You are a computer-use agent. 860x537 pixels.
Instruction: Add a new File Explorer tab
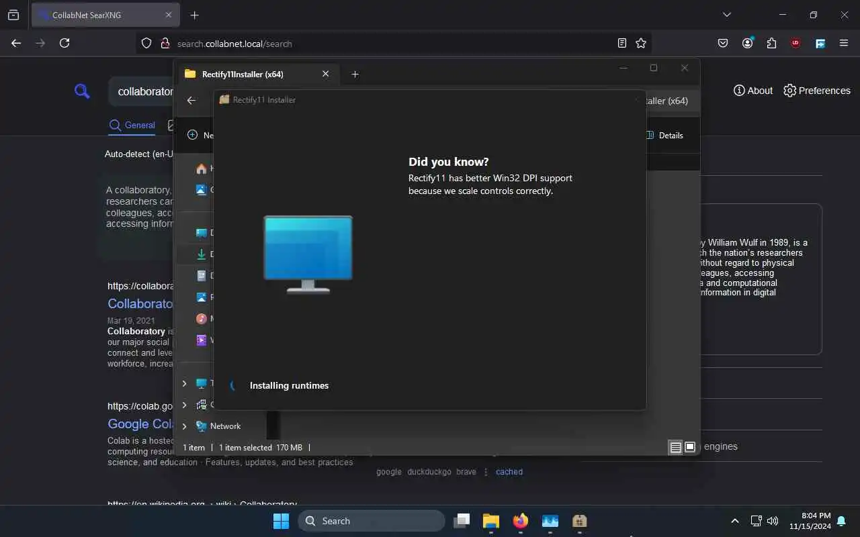355,74
